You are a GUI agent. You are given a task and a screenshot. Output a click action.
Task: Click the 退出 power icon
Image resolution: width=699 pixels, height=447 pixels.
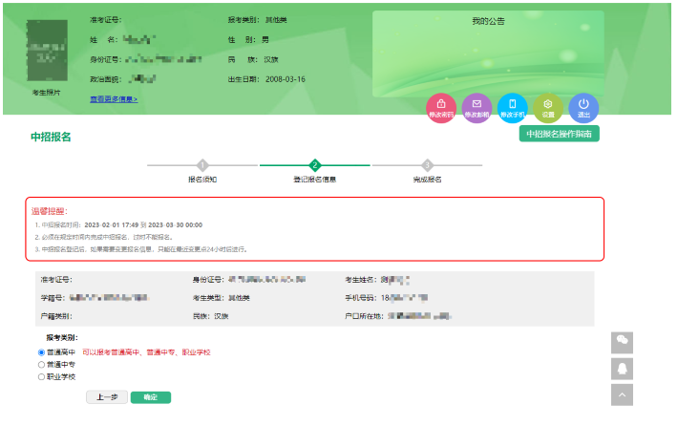click(583, 107)
